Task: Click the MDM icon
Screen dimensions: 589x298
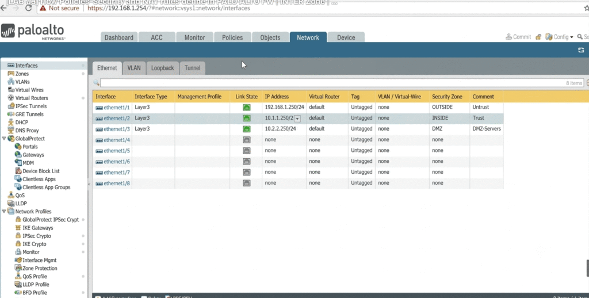Action: (18, 163)
